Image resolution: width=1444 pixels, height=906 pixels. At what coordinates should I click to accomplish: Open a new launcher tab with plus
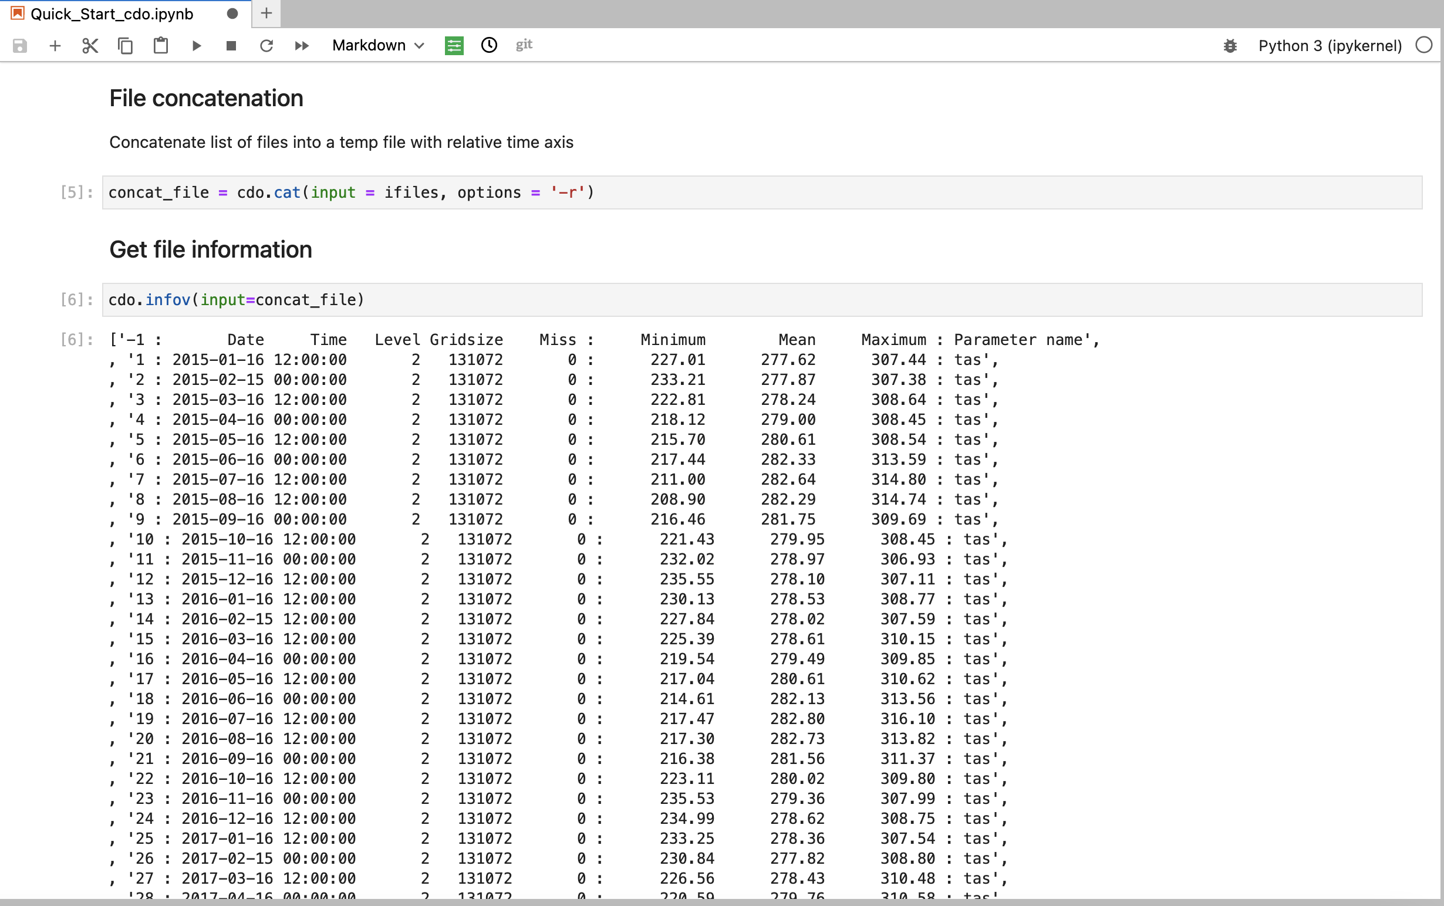click(266, 13)
